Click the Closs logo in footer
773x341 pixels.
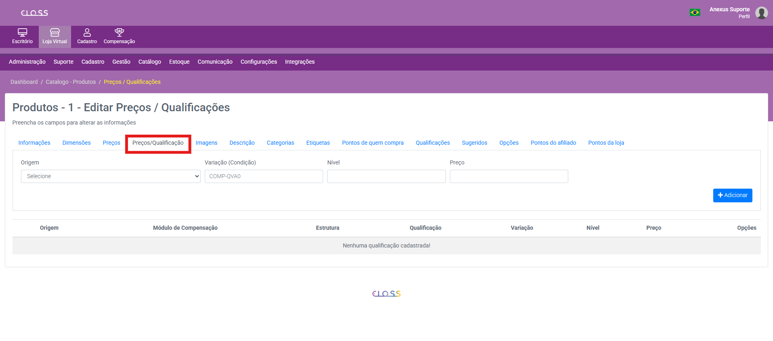(386, 293)
